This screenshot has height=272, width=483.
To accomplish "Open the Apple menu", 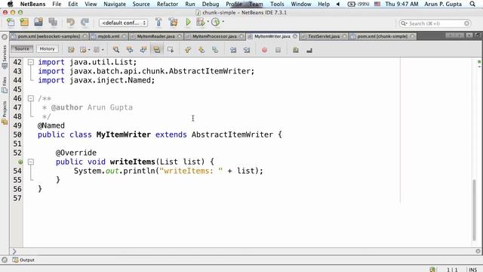I will (x=10, y=4).
